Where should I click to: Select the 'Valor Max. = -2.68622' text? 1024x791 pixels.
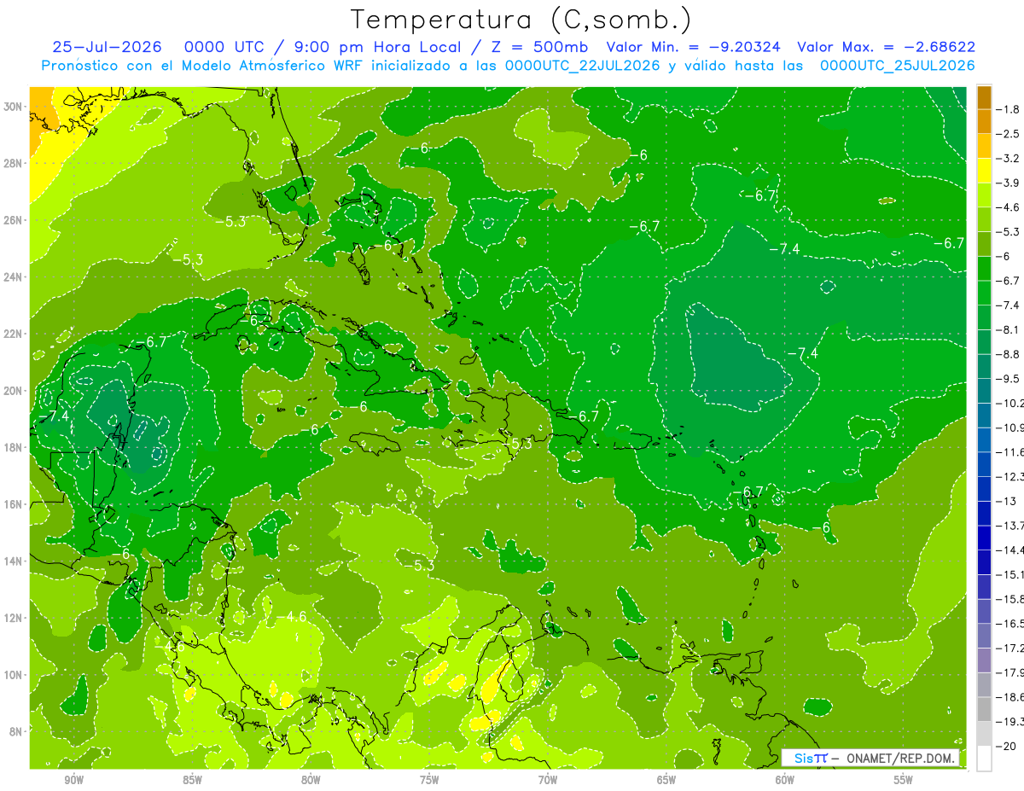coord(886,47)
